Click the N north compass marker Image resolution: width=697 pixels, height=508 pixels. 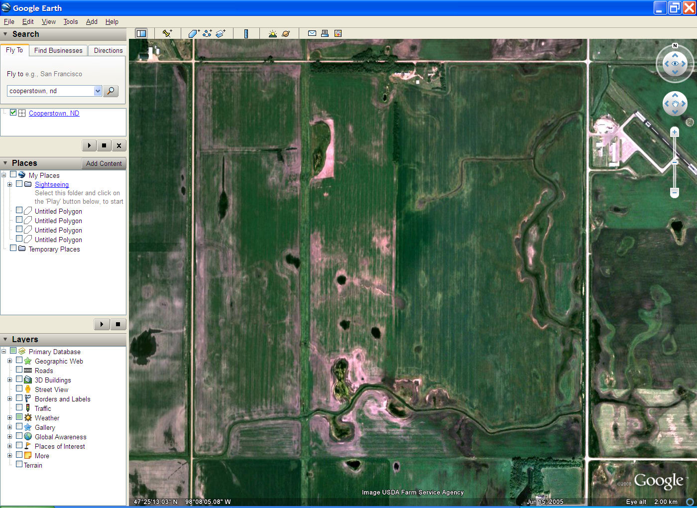click(675, 45)
